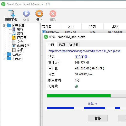
Task: Select the 应用程序 category label
Action: click(x=23, y=46)
